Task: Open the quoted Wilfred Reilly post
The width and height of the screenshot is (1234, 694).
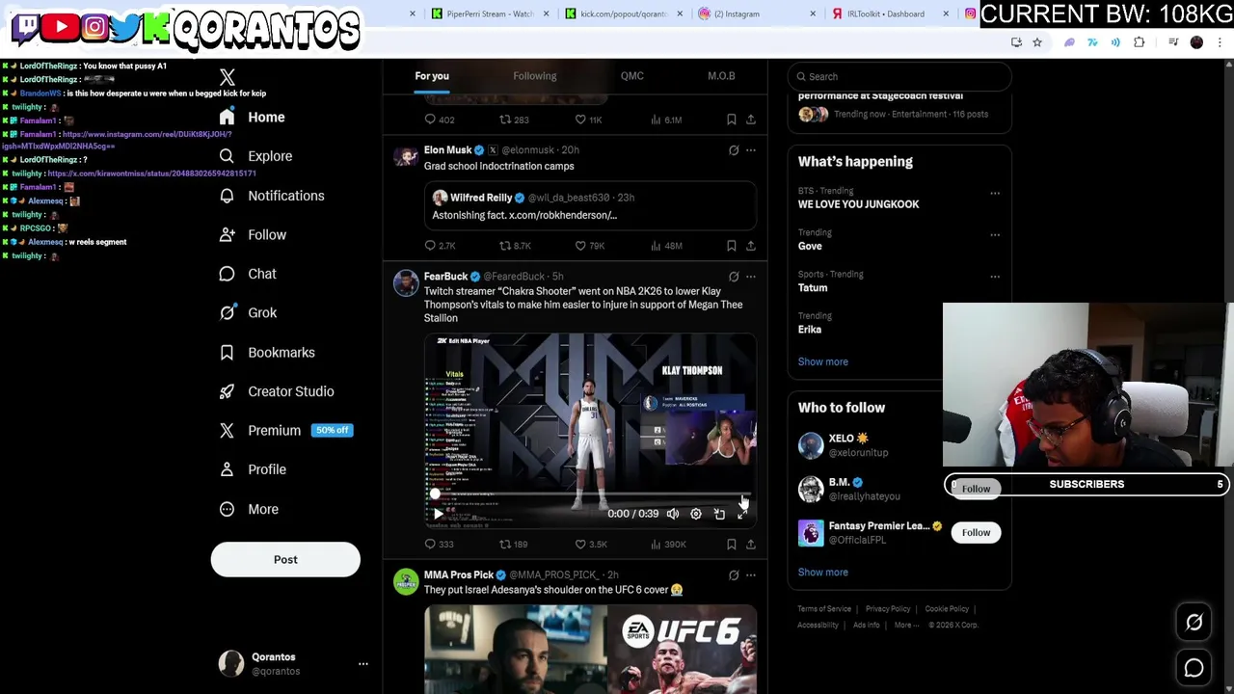Action: (x=590, y=205)
